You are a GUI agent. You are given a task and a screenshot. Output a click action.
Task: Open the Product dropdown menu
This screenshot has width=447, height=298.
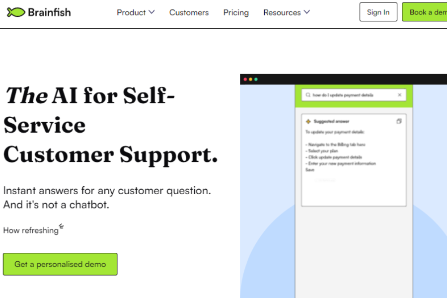(136, 12)
